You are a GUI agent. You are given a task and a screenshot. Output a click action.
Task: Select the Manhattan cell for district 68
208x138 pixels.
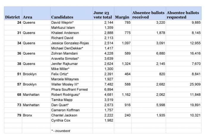(x=36, y=94)
